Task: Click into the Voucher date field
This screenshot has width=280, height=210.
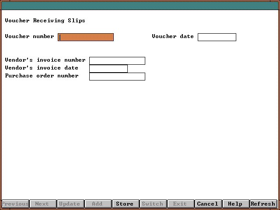Action: point(217,37)
